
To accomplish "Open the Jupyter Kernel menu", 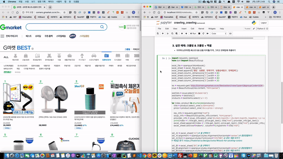I will [201, 29].
